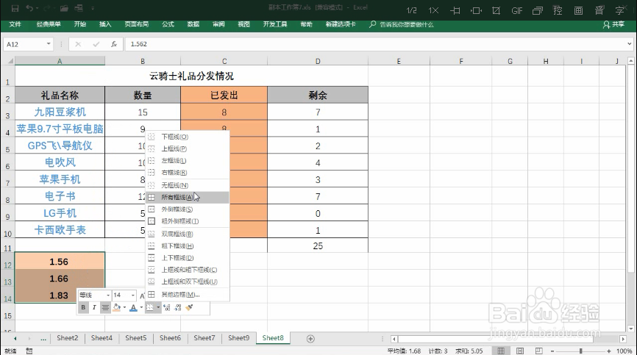Toggle center alignment in mini toolbar
This screenshot has width=637, height=355.
click(x=105, y=307)
